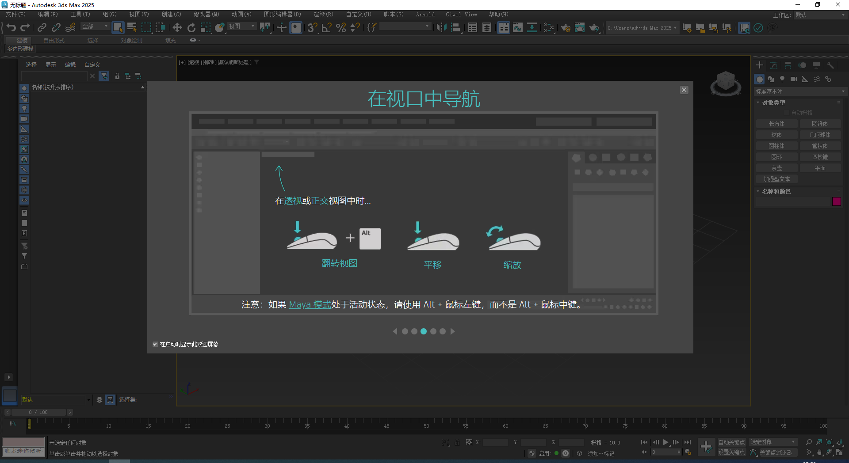Toggle the Percent Snap icon
Image resolution: width=849 pixels, height=463 pixels.
click(x=341, y=28)
